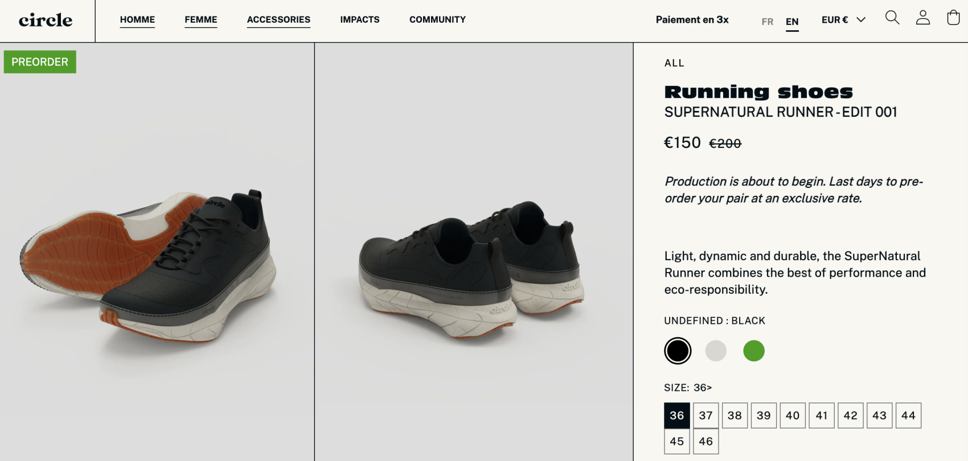Switch language to FR
Screen dimensions: 968x461
768,22
